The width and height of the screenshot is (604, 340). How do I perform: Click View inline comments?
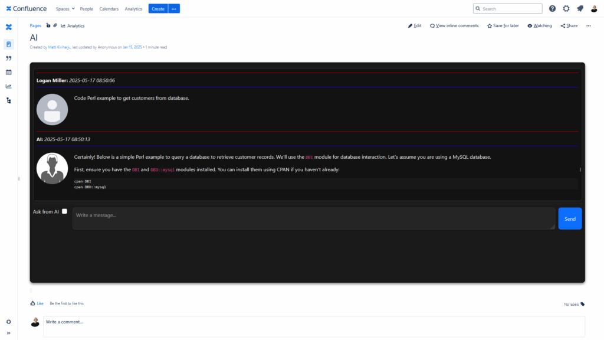coord(454,25)
